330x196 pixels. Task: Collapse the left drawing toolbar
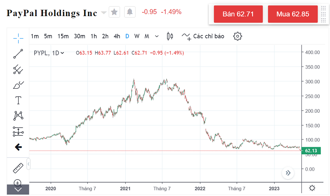28,164
